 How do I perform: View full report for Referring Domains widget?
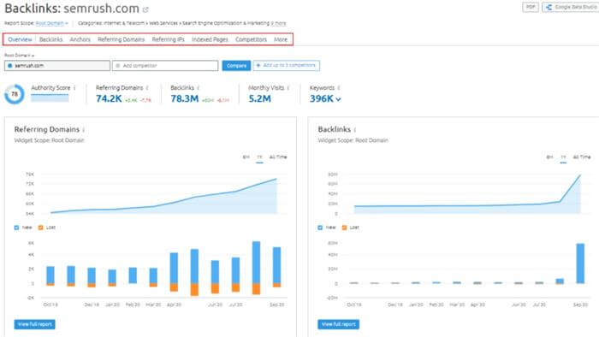click(x=35, y=324)
